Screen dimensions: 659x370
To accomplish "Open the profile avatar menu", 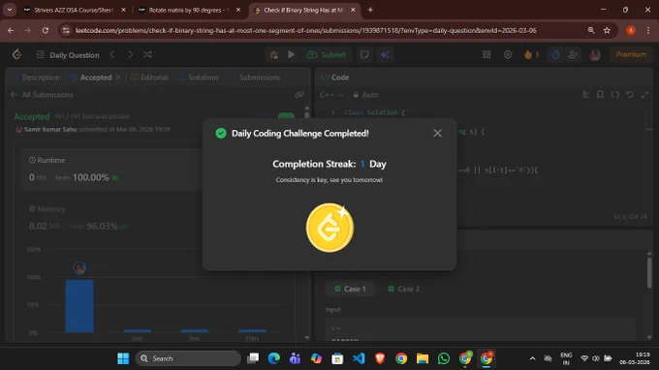I will click(595, 54).
